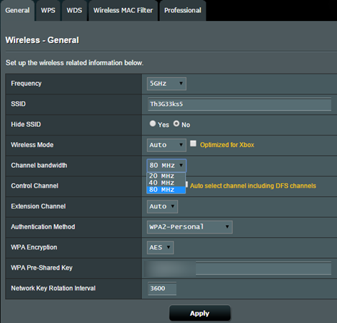Select No for Hide SSID

[176, 123]
